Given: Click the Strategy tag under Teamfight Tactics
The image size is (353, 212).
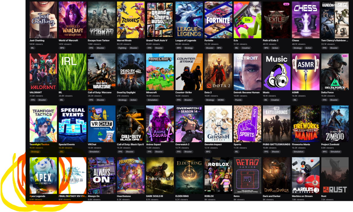Looking at the screenshot, I should pyautogui.click(x=35, y=152).
